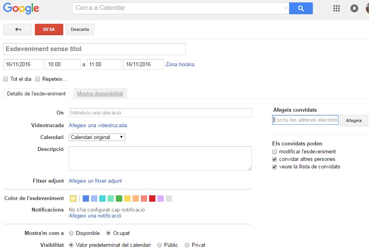Click the blue search magnifier button
The image size is (369, 250).
coord(301,8)
